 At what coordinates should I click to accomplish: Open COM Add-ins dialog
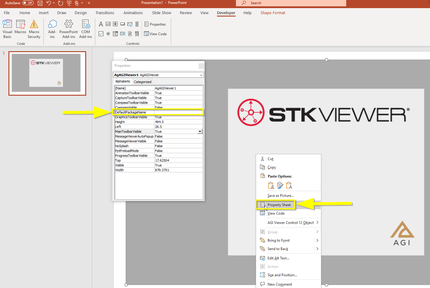click(86, 29)
